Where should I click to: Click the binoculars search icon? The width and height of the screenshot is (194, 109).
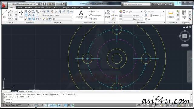click(152, 4)
